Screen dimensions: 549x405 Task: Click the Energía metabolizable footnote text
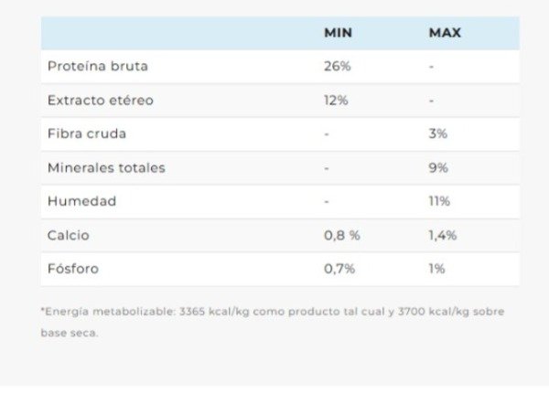[272, 312]
